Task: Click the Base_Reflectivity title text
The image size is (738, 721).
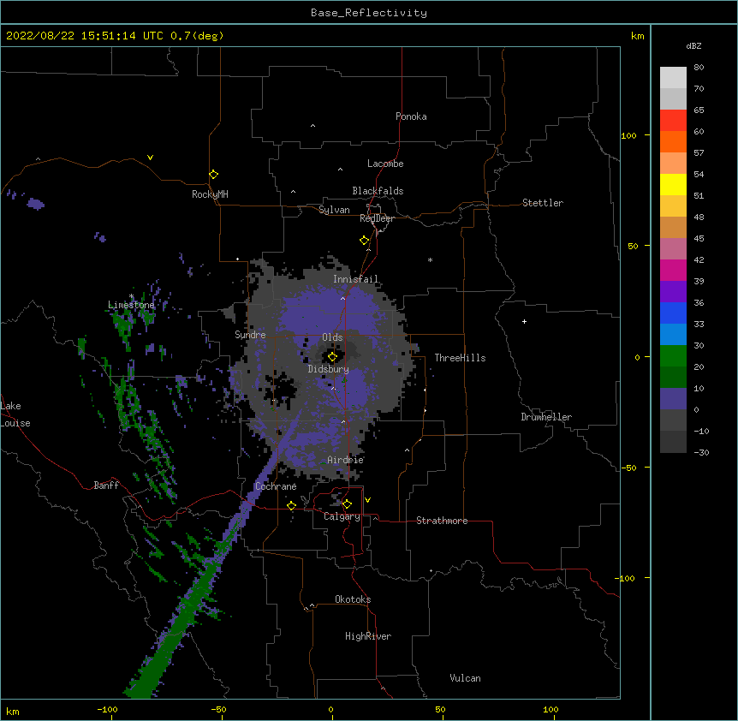Action: pyautogui.click(x=369, y=13)
